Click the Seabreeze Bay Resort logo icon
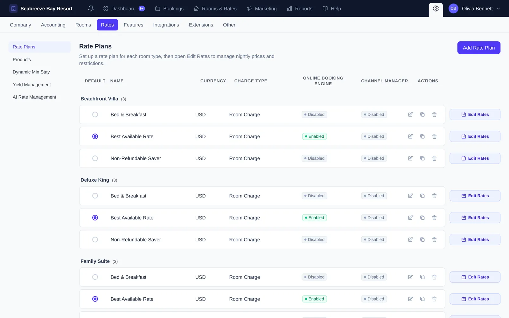 [x=13, y=9]
